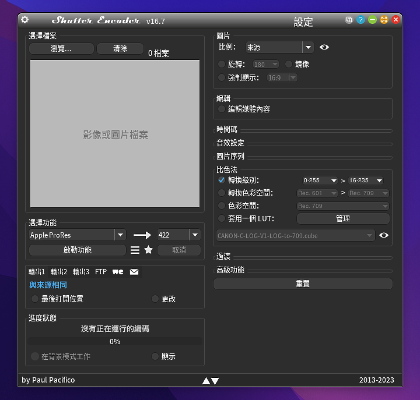Click the 影像或圖片檔案 file drop area
The width and height of the screenshot is (420, 400).
pyautogui.click(x=115, y=134)
